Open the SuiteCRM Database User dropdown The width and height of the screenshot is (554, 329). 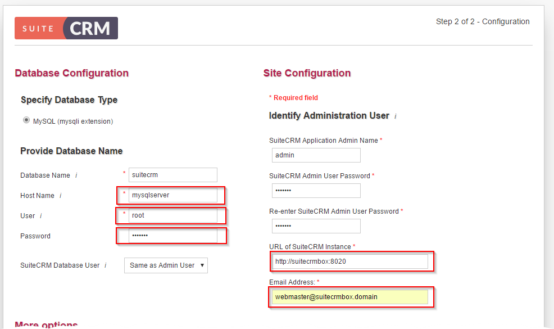pos(166,265)
